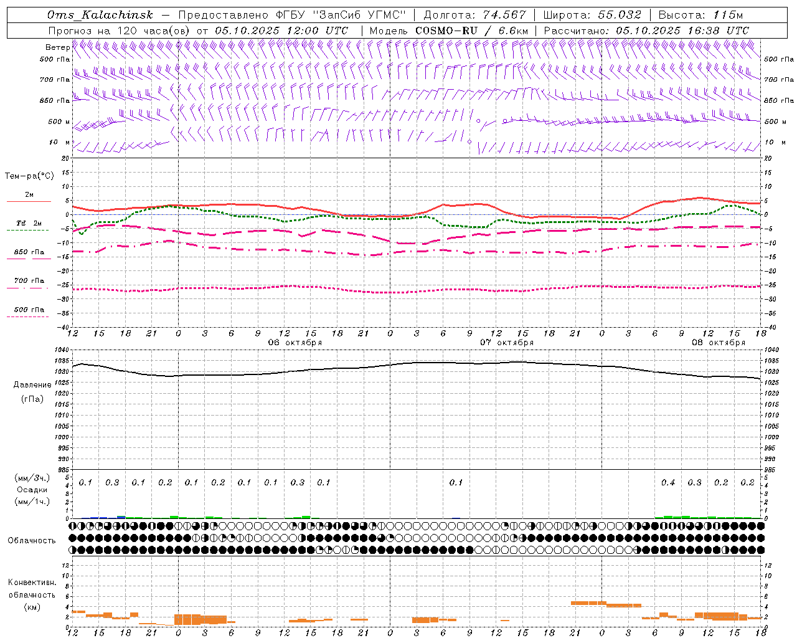This screenshot has width=797, height=638.
Task: Click the '2м' red line legend entry
Action: click(x=29, y=195)
